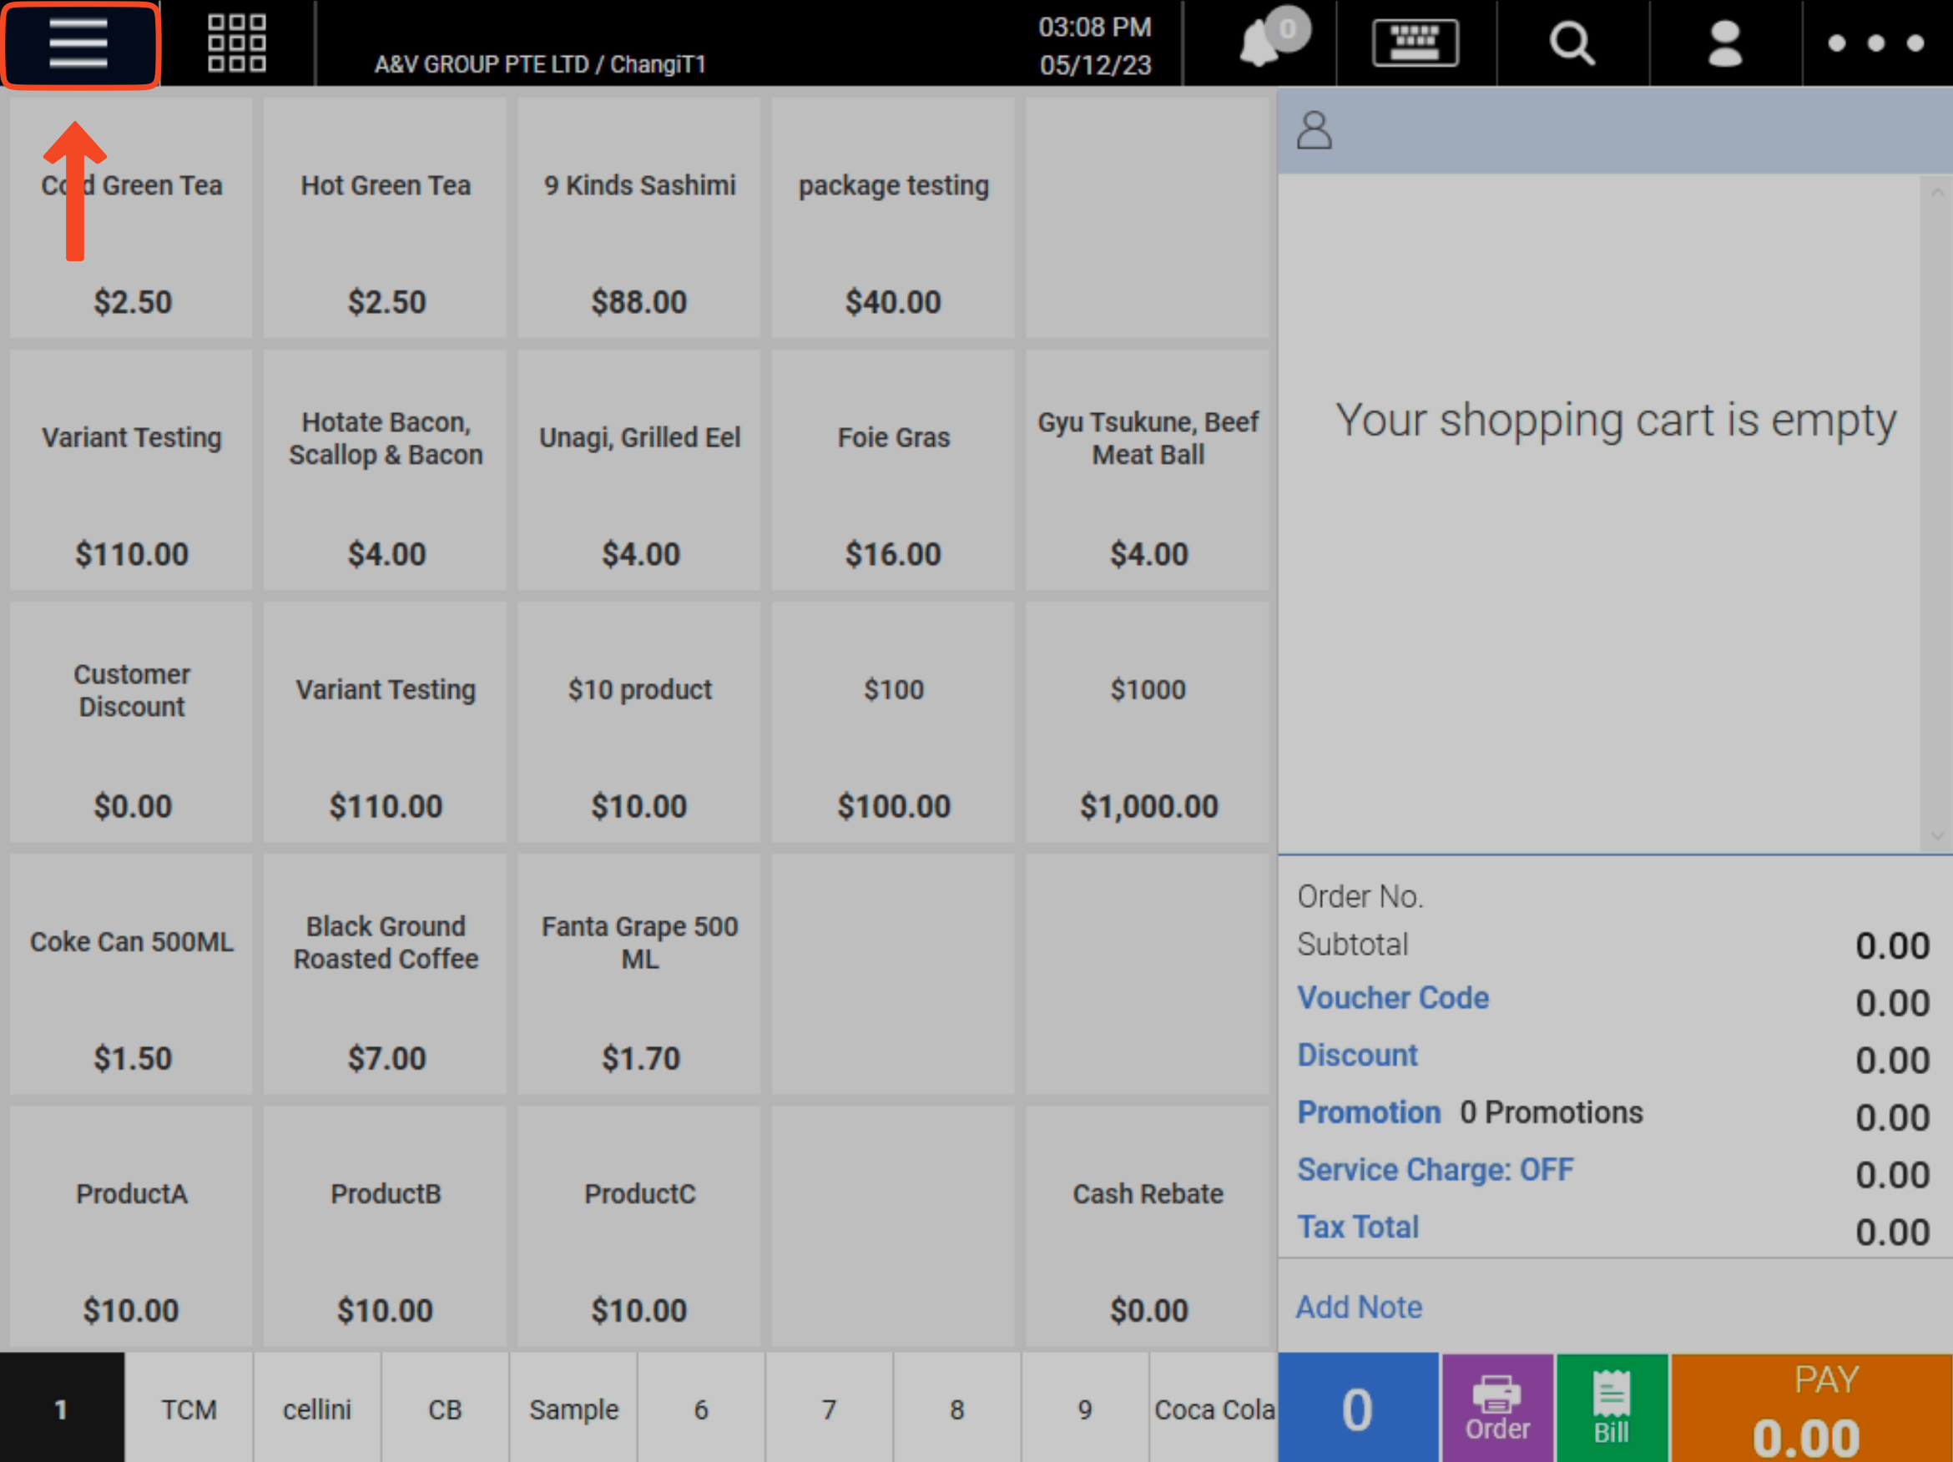Add the $1000 item
1953x1462 pixels.
point(1148,722)
